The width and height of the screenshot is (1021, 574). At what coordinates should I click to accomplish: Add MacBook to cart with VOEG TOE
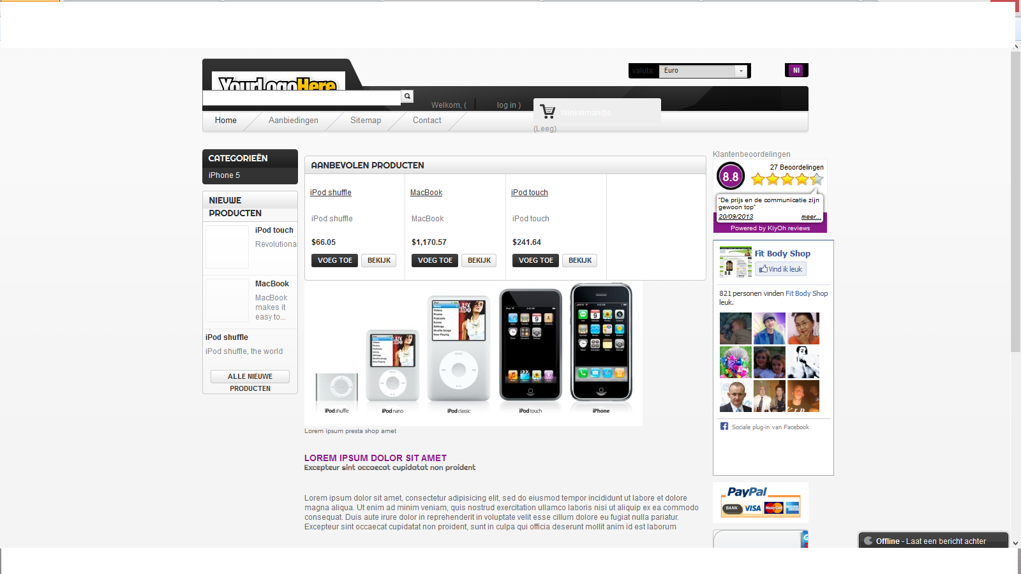pyautogui.click(x=435, y=260)
